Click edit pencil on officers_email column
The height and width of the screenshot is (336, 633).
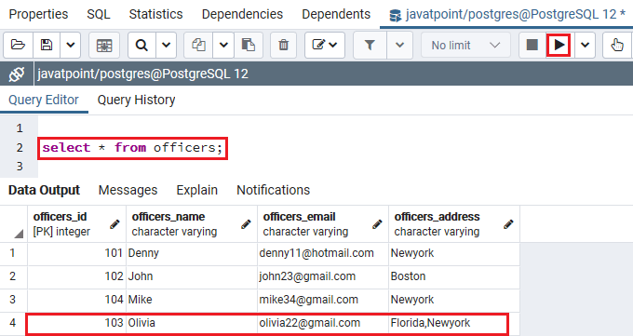click(x=377, y=224)
